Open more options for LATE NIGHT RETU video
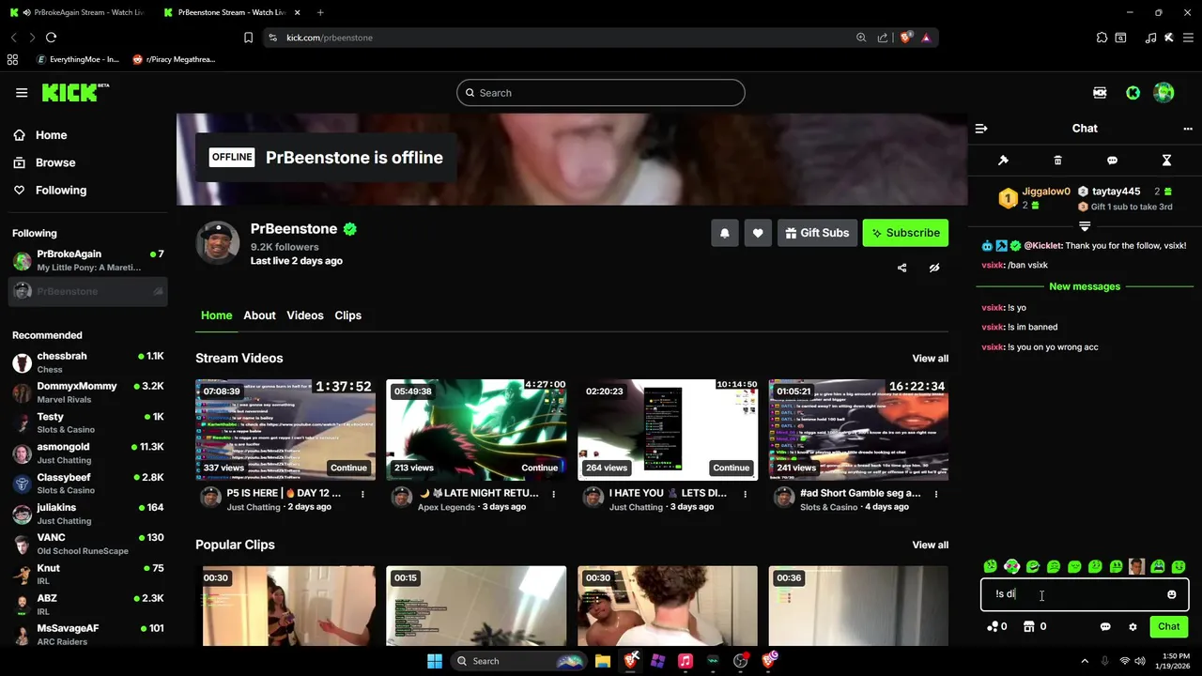The width and height of the screenshot is (1202, 676). coord(554,494)
